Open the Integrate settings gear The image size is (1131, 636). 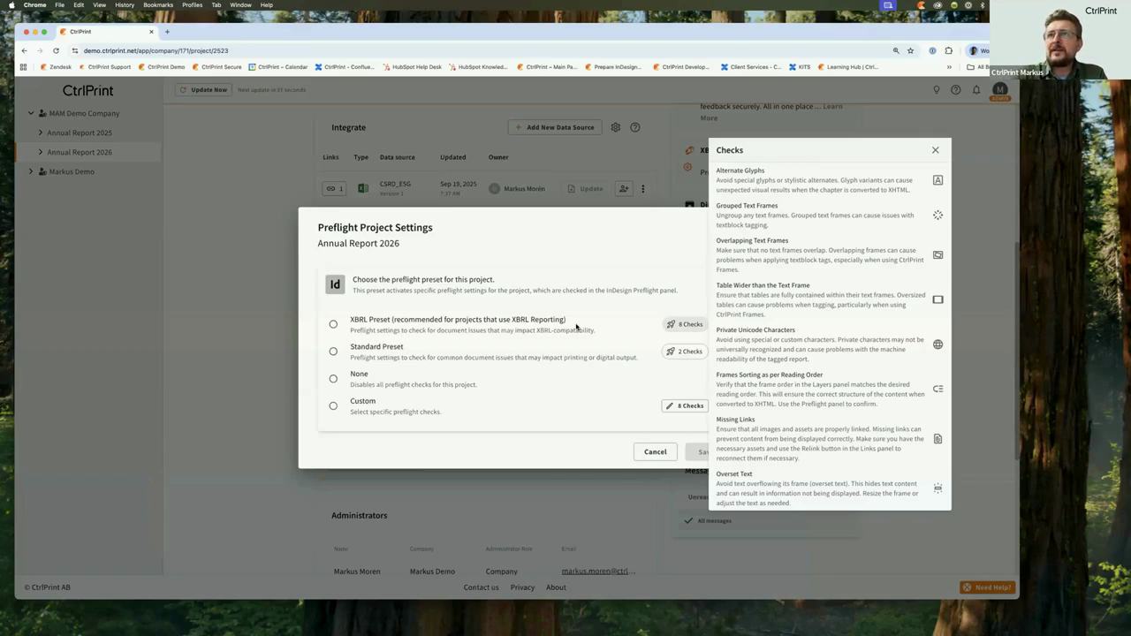(x=616, y=127)
